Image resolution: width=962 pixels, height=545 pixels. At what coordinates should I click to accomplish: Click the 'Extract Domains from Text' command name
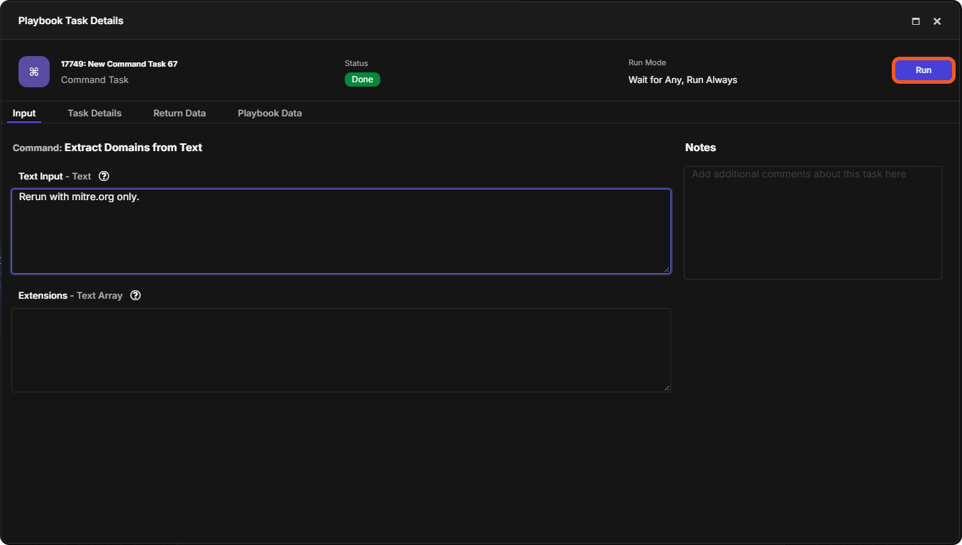click(x=133, y=148)
